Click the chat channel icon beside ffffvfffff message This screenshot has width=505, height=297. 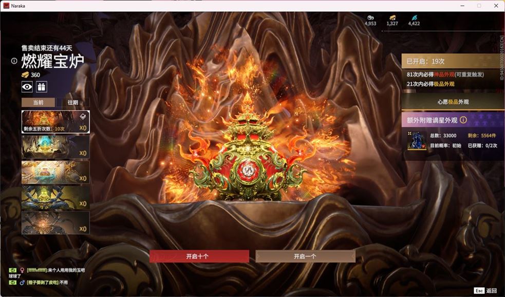click(12, 270)
